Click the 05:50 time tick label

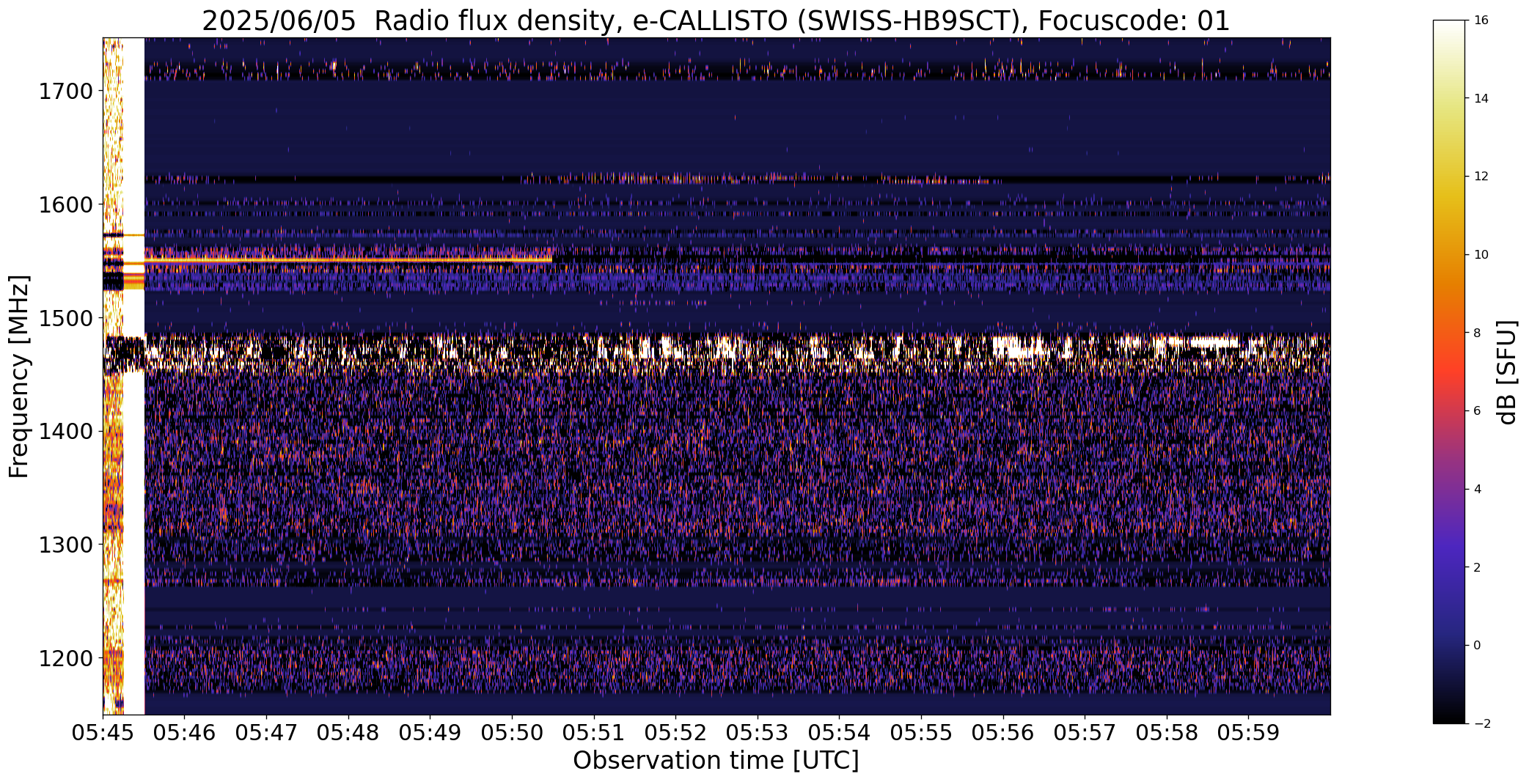(x=512, y=733)
